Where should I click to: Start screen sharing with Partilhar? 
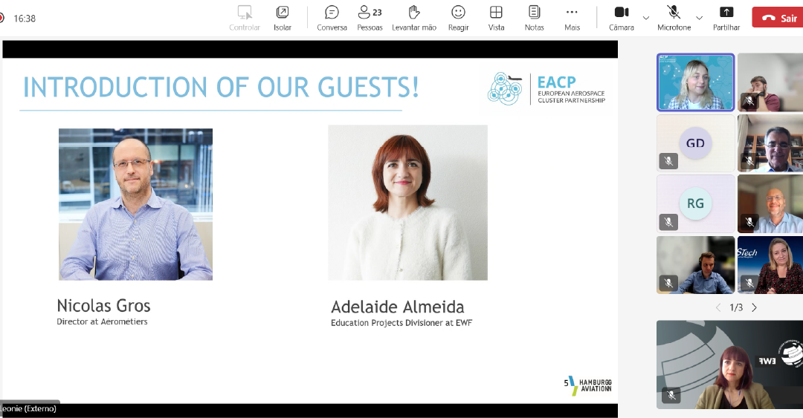[726, 18]
